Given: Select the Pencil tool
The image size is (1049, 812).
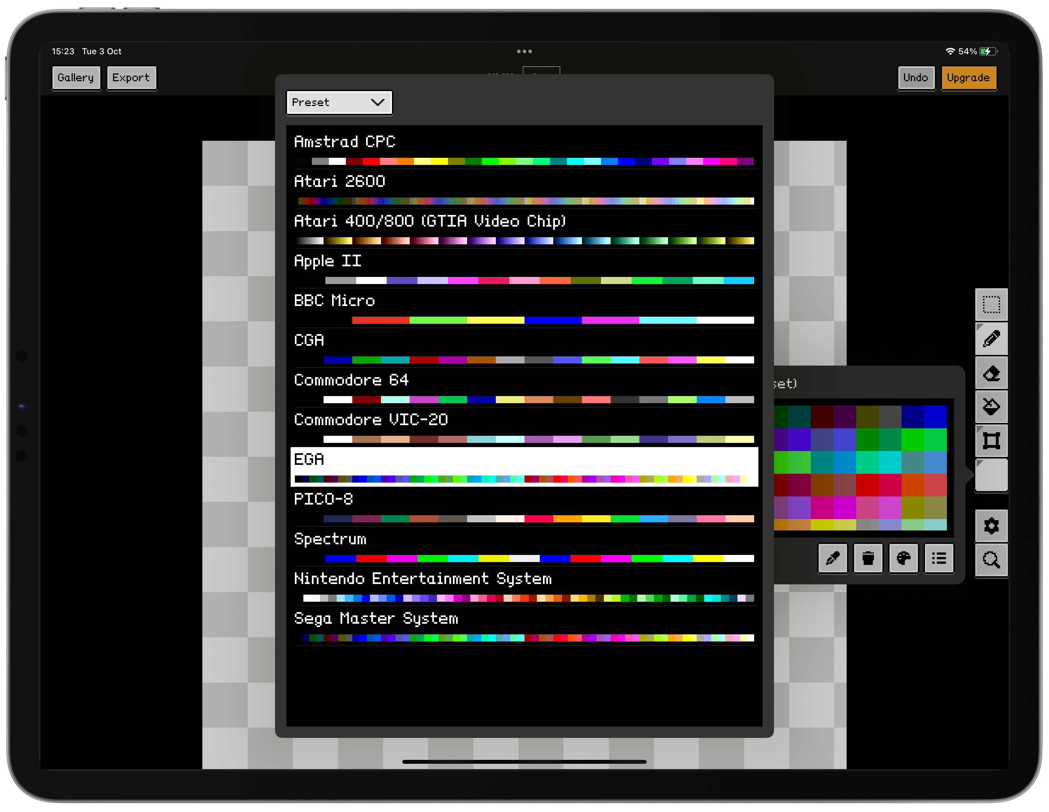Looking at the screenshot, I should click(991, 339).
